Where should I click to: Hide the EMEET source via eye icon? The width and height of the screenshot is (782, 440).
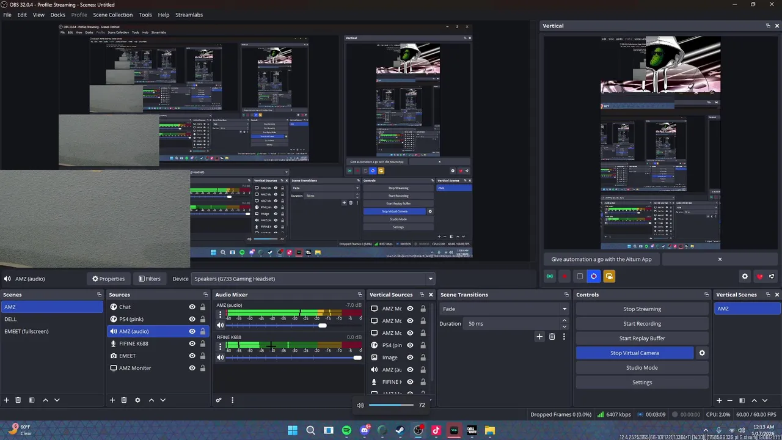pos(192,356)
